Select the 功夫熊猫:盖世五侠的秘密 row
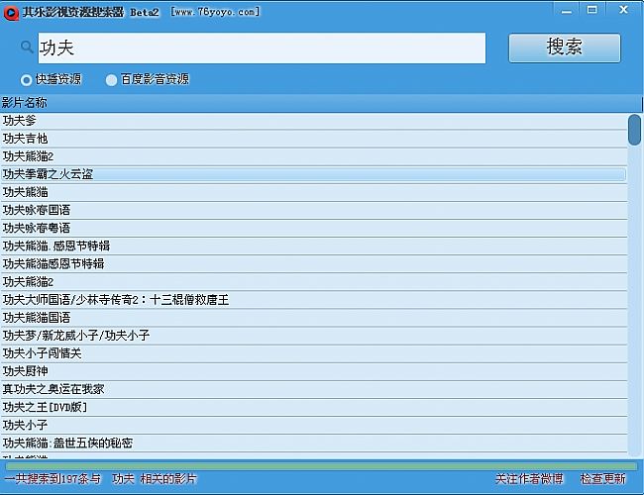 point(314,443)
